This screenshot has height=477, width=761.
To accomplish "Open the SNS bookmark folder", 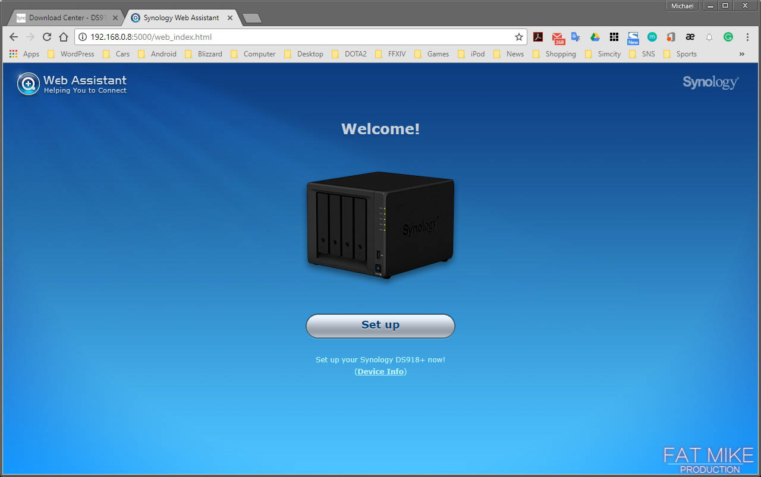I will (641, 54).
